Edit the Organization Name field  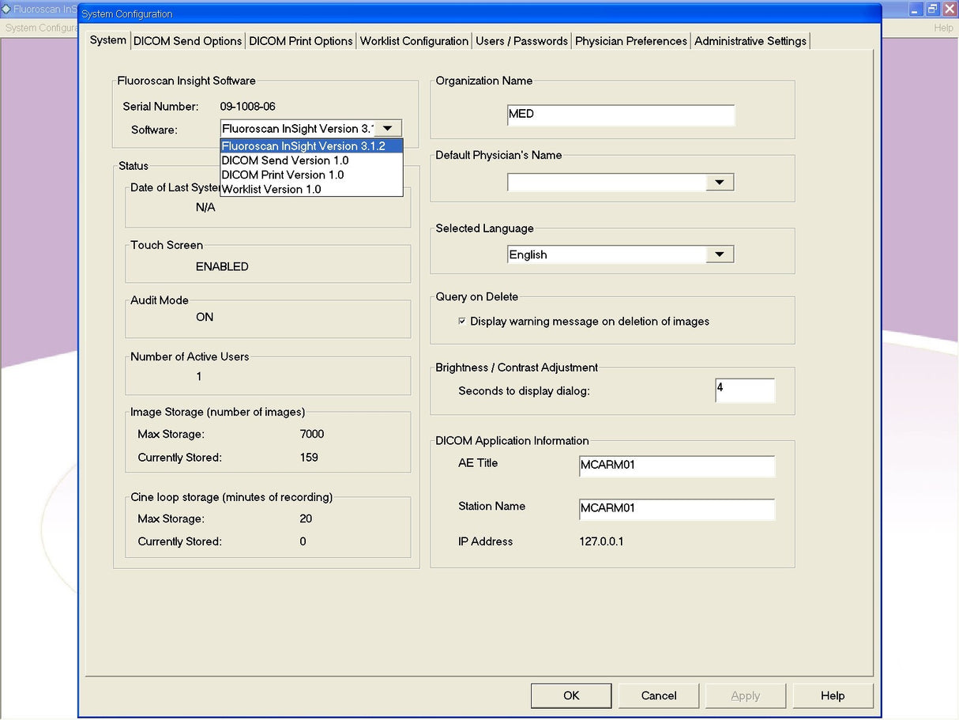(x=619, y=114)
